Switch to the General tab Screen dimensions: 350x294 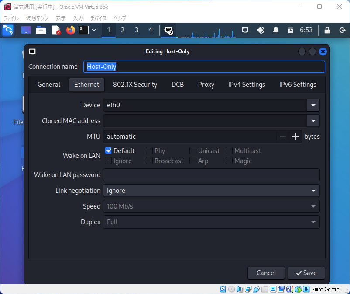(49, 85)
